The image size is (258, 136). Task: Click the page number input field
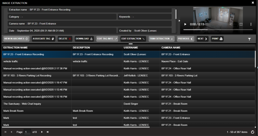pos(27,132)
